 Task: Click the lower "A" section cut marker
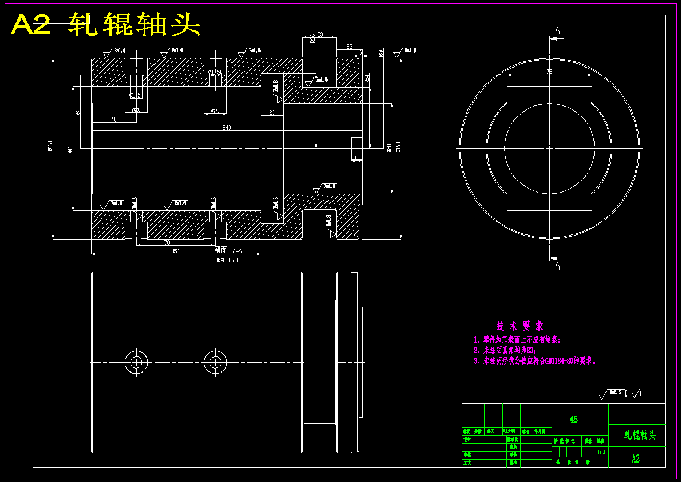click(558, 267)
